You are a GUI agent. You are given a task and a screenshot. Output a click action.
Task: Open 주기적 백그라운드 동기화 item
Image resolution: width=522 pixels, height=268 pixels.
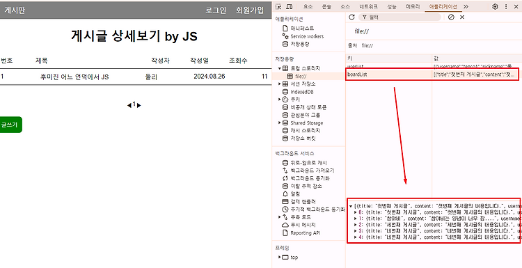pyautogui.click(x=313, y=210)
